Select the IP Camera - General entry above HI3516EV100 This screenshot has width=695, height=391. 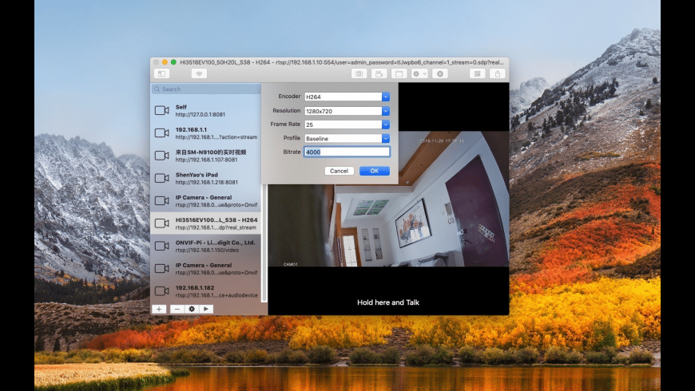click(205, 200)
